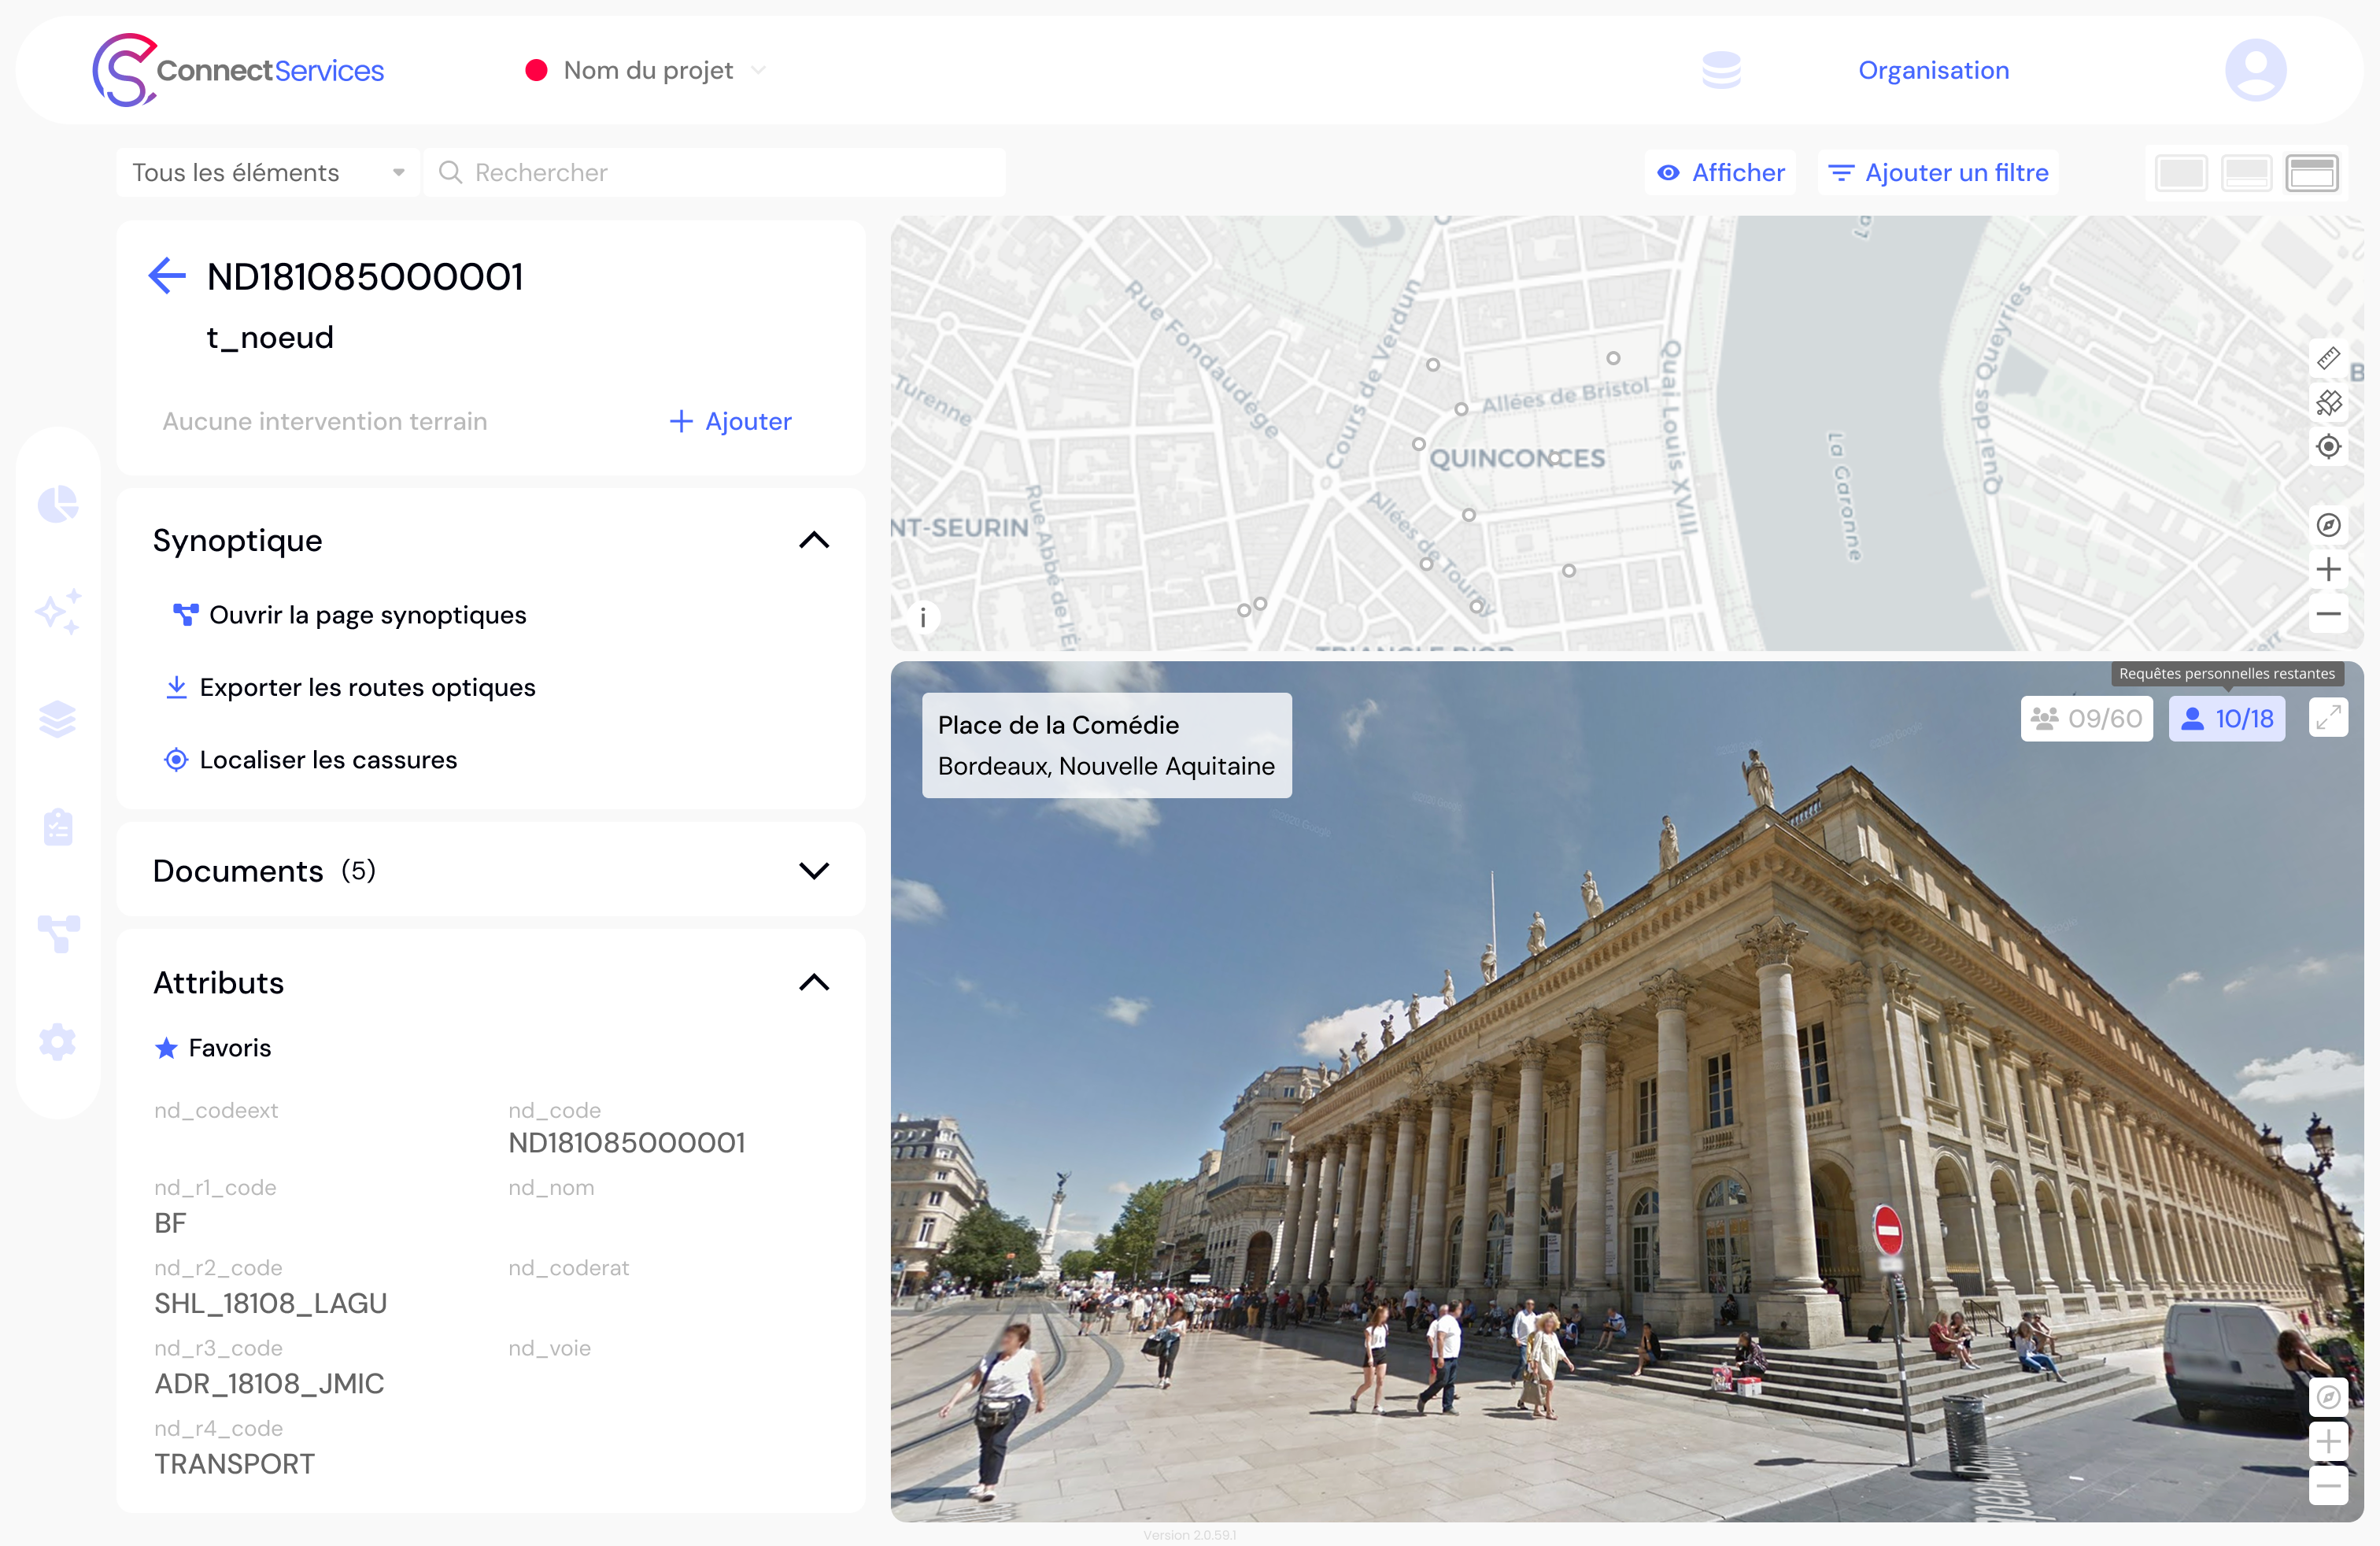Screen dimensions: 2380x1546
Task: Expand the Documents (5) section
Action: click(x=814, y=870)
